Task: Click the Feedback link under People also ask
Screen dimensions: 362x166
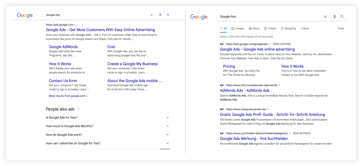Action: [x=165, y=149]
